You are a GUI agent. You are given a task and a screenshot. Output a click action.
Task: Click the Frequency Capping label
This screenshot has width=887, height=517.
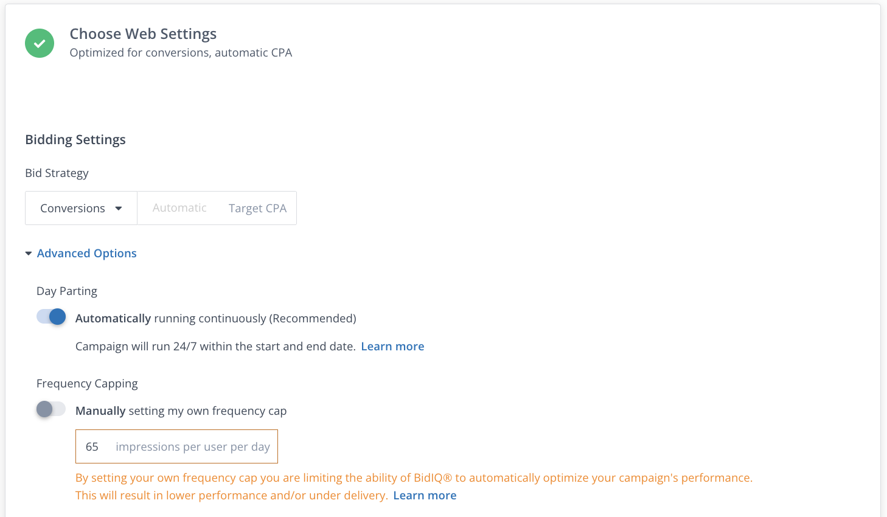(87, 384)
